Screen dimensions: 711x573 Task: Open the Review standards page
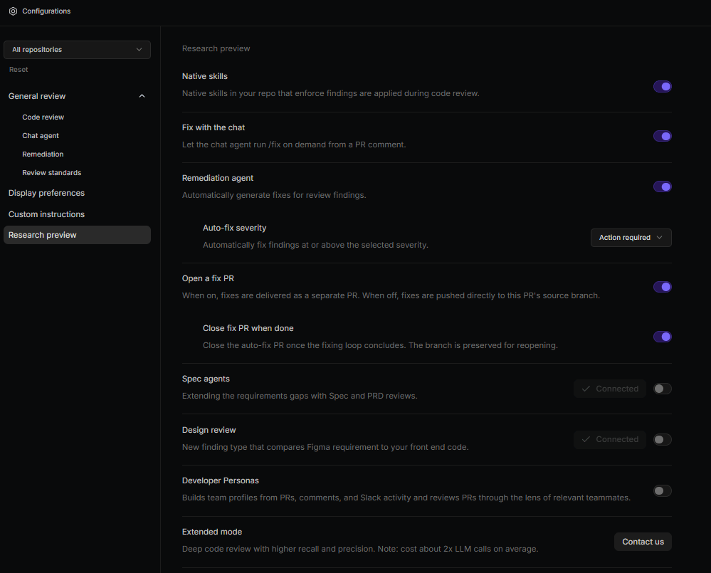tap(52, 173)
